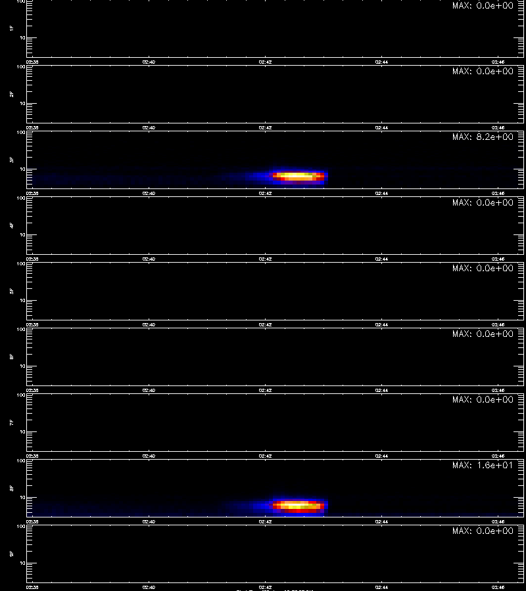Screen dimensions: 526x591
Task: Click the 100 y-axis tick label of panel 7F
Action: click(x=21, y=395)
